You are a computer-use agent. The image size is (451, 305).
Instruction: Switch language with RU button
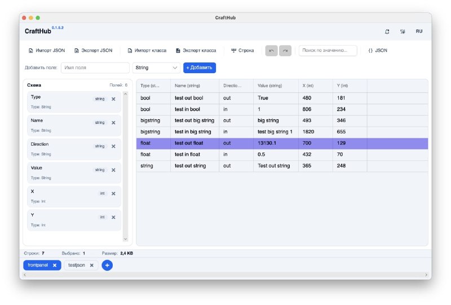[x=419, y=32]
